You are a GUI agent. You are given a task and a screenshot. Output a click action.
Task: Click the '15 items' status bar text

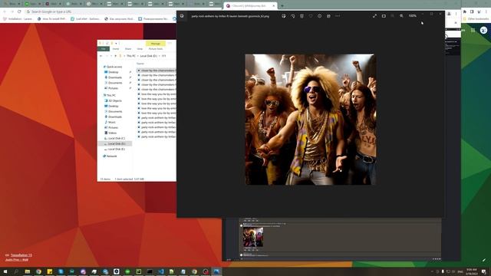click(105, 179)
